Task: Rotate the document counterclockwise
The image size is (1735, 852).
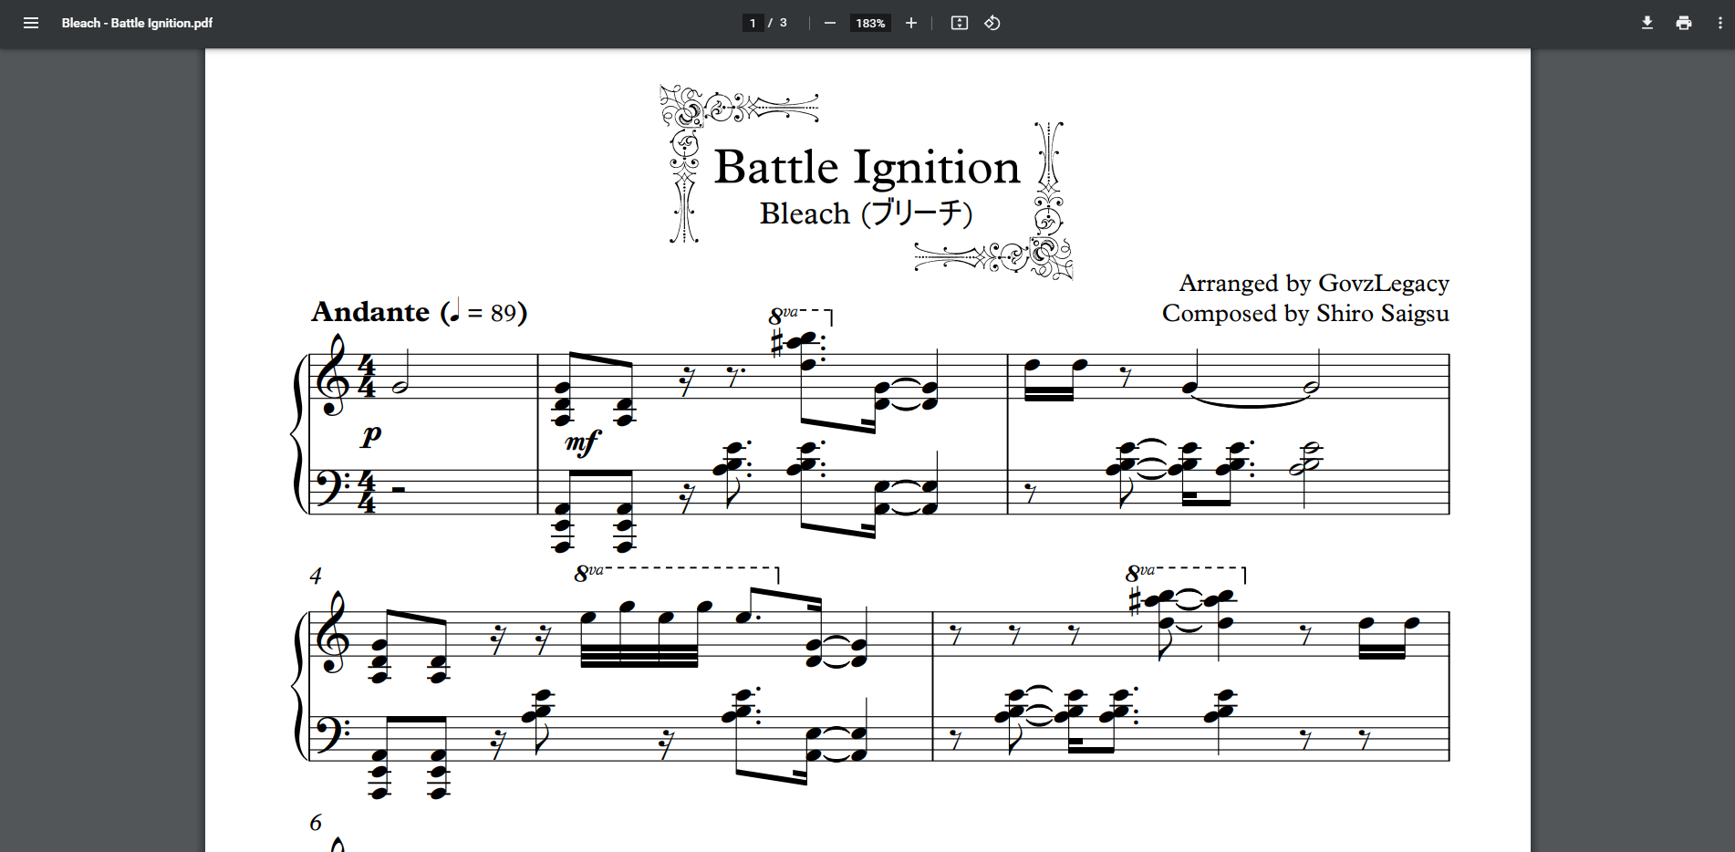Action: [992, 23]
